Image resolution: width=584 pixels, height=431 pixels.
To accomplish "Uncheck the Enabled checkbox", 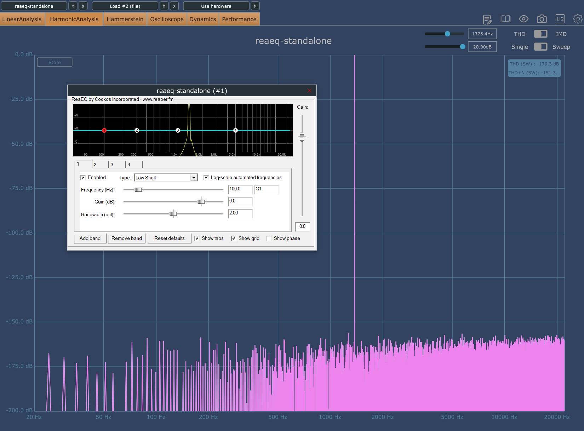I will 83,178.
